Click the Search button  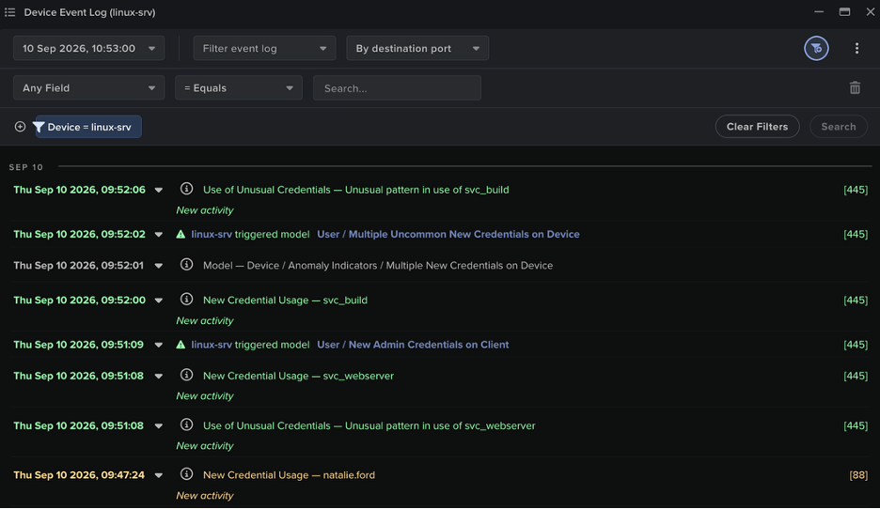tap(838, 127)
